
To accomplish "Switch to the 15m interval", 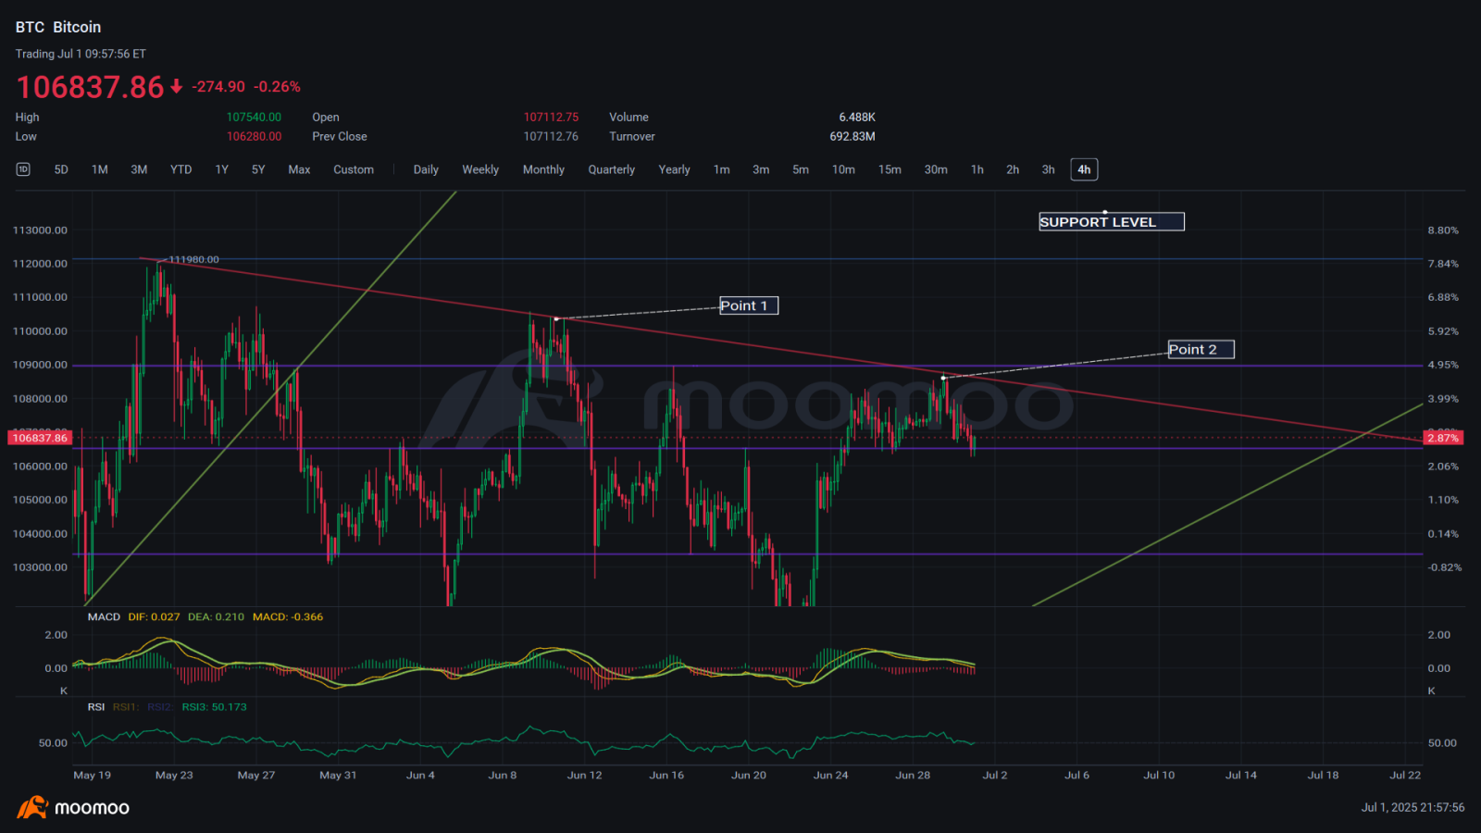I will (x=889, y=169).
